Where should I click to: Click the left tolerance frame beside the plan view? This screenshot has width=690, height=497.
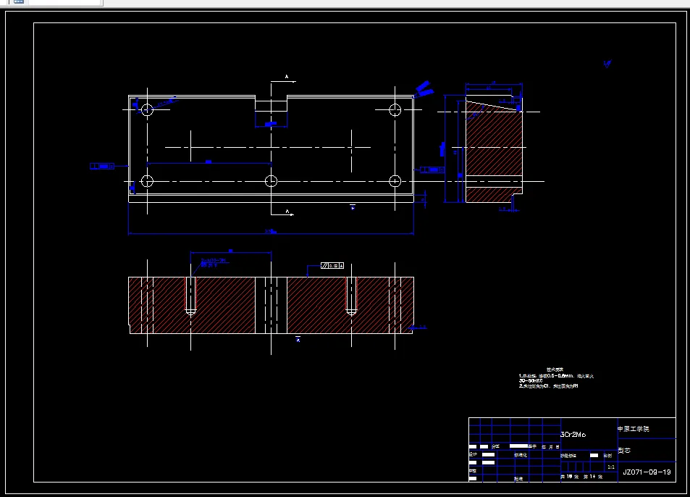(102, 166)
